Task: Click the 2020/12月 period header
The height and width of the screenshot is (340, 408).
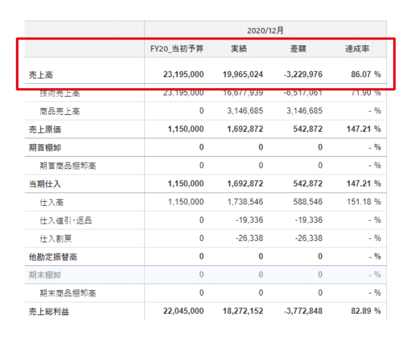Action: (265, 30)
